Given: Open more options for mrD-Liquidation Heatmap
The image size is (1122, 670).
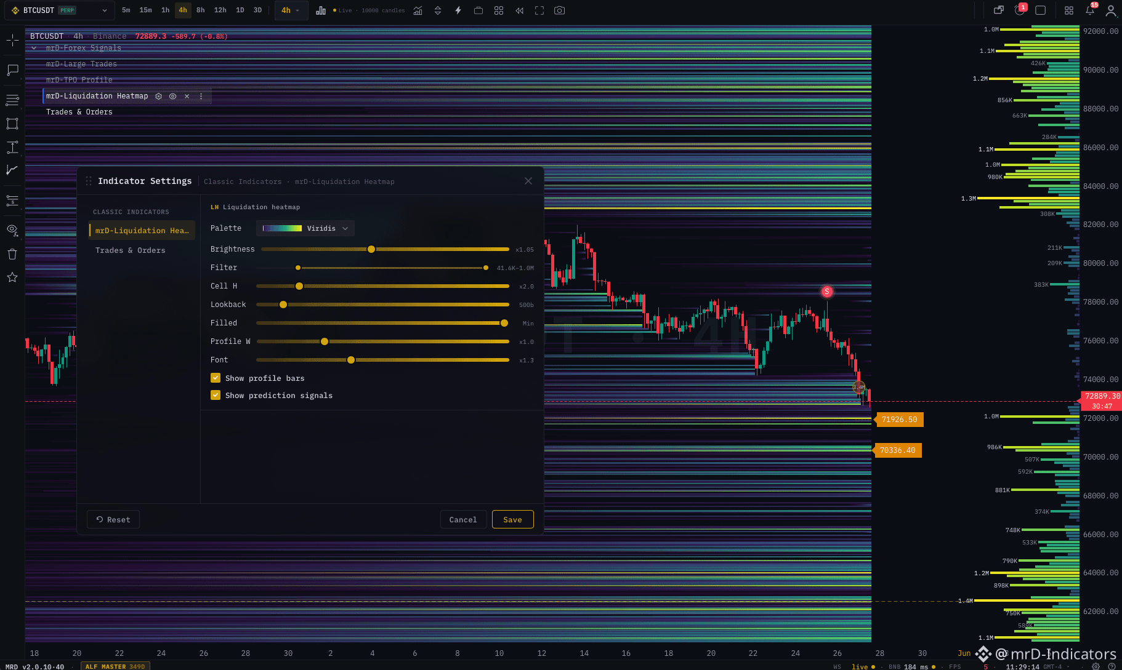Looking at the screenshot, I should (x=201, y=96).
